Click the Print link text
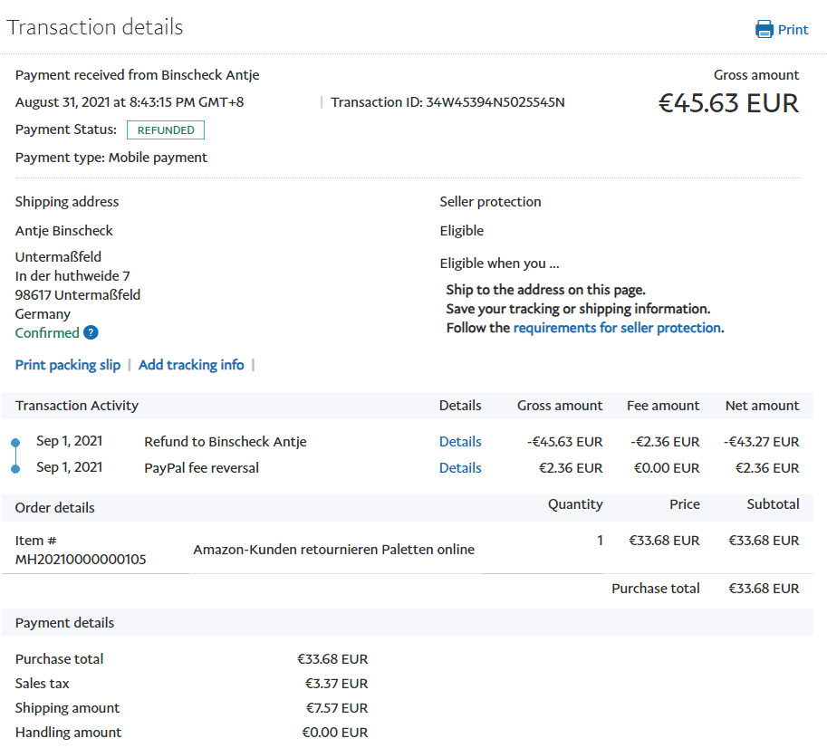The height and width of the screenshot is (748, 827). (x=793, y=29)
